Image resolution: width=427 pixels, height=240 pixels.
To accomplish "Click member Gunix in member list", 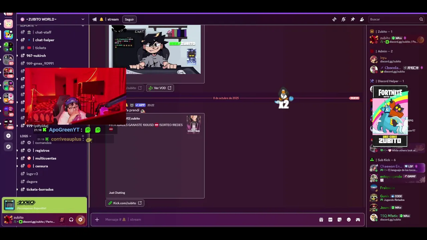I will tap(397, 198).
